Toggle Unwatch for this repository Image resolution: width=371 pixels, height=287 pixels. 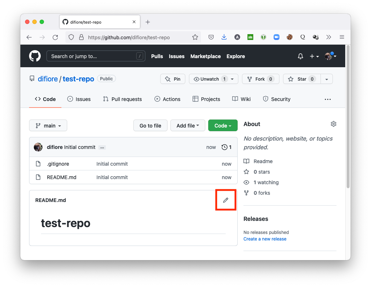[x=209, y=79]
